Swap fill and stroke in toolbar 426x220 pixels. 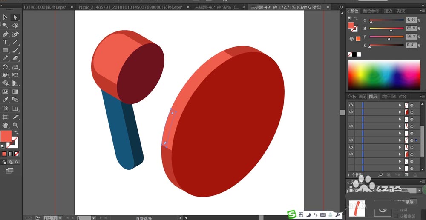(17, 132)
